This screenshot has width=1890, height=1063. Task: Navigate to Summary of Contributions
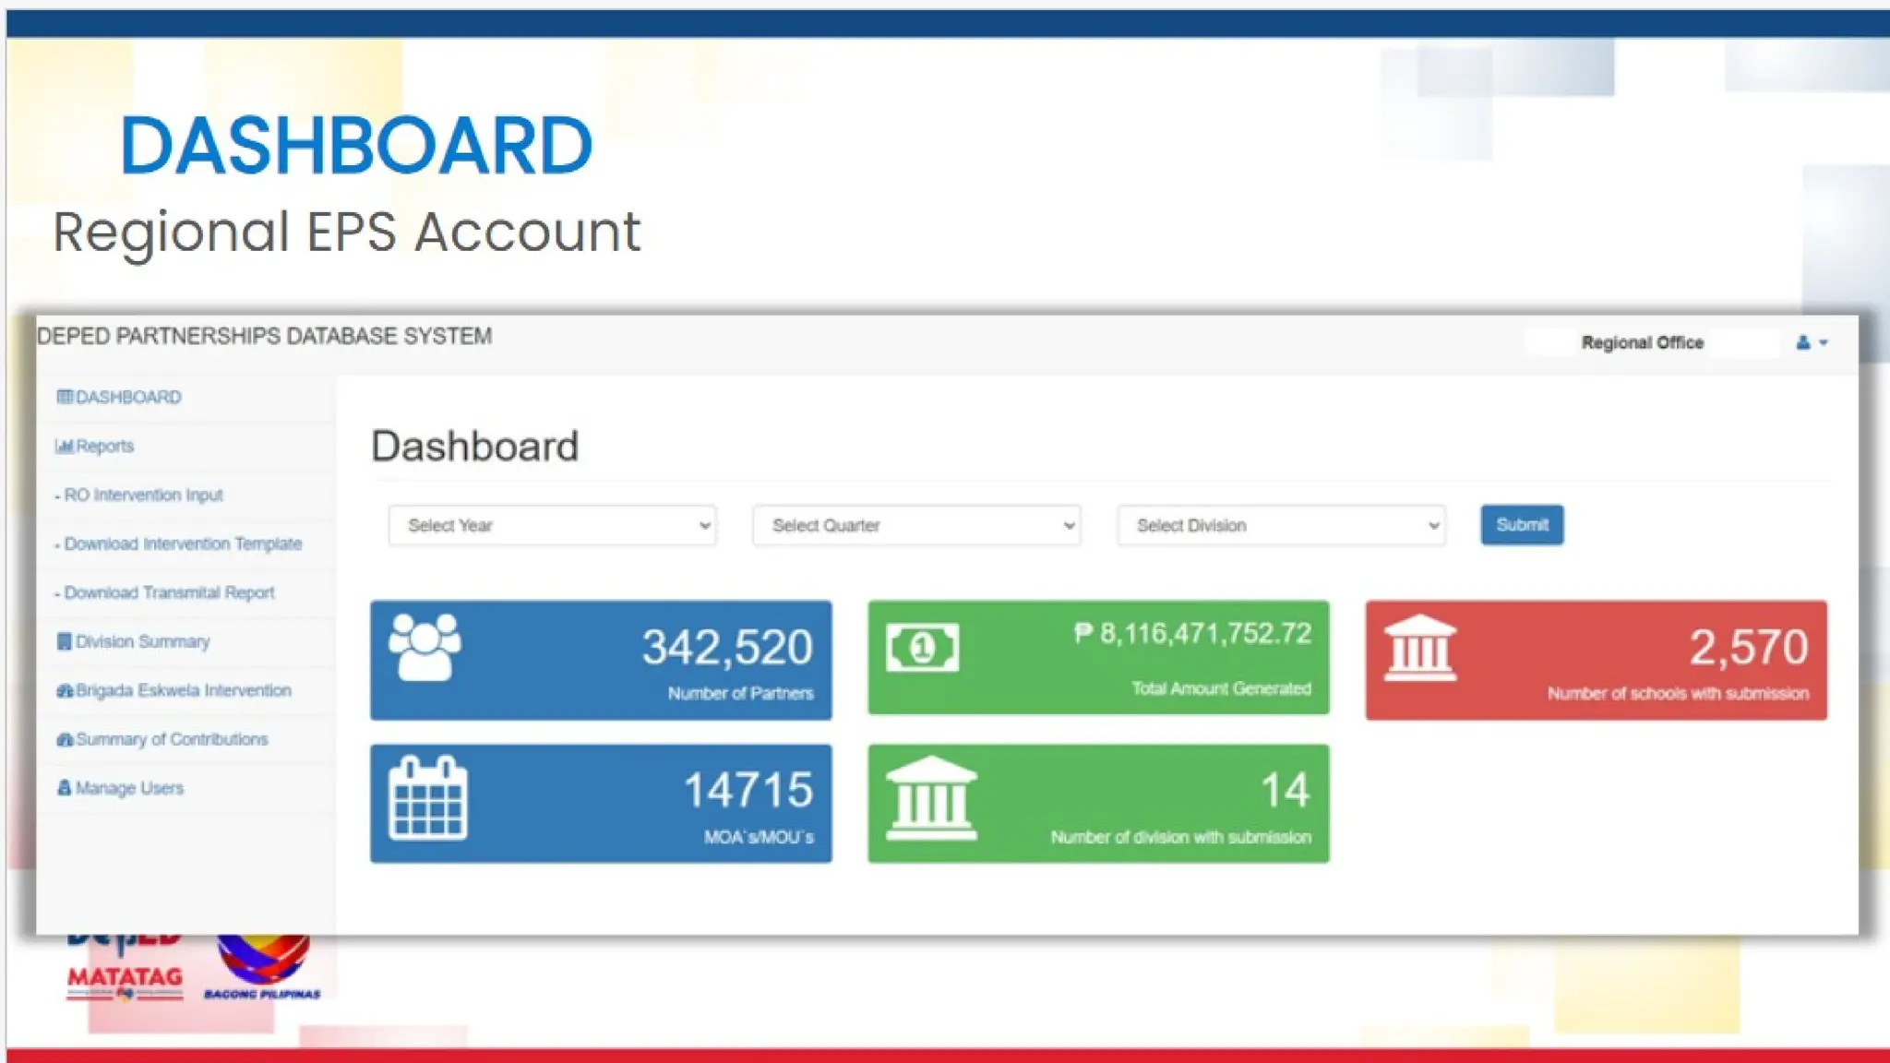click(172, 739)
